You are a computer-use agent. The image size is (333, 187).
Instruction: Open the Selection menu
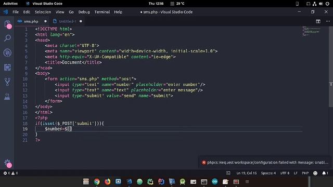[43, 12]
